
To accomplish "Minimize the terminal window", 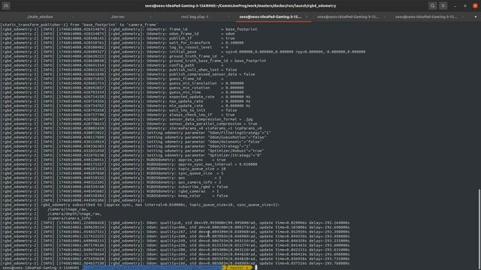I will [455, 6].
